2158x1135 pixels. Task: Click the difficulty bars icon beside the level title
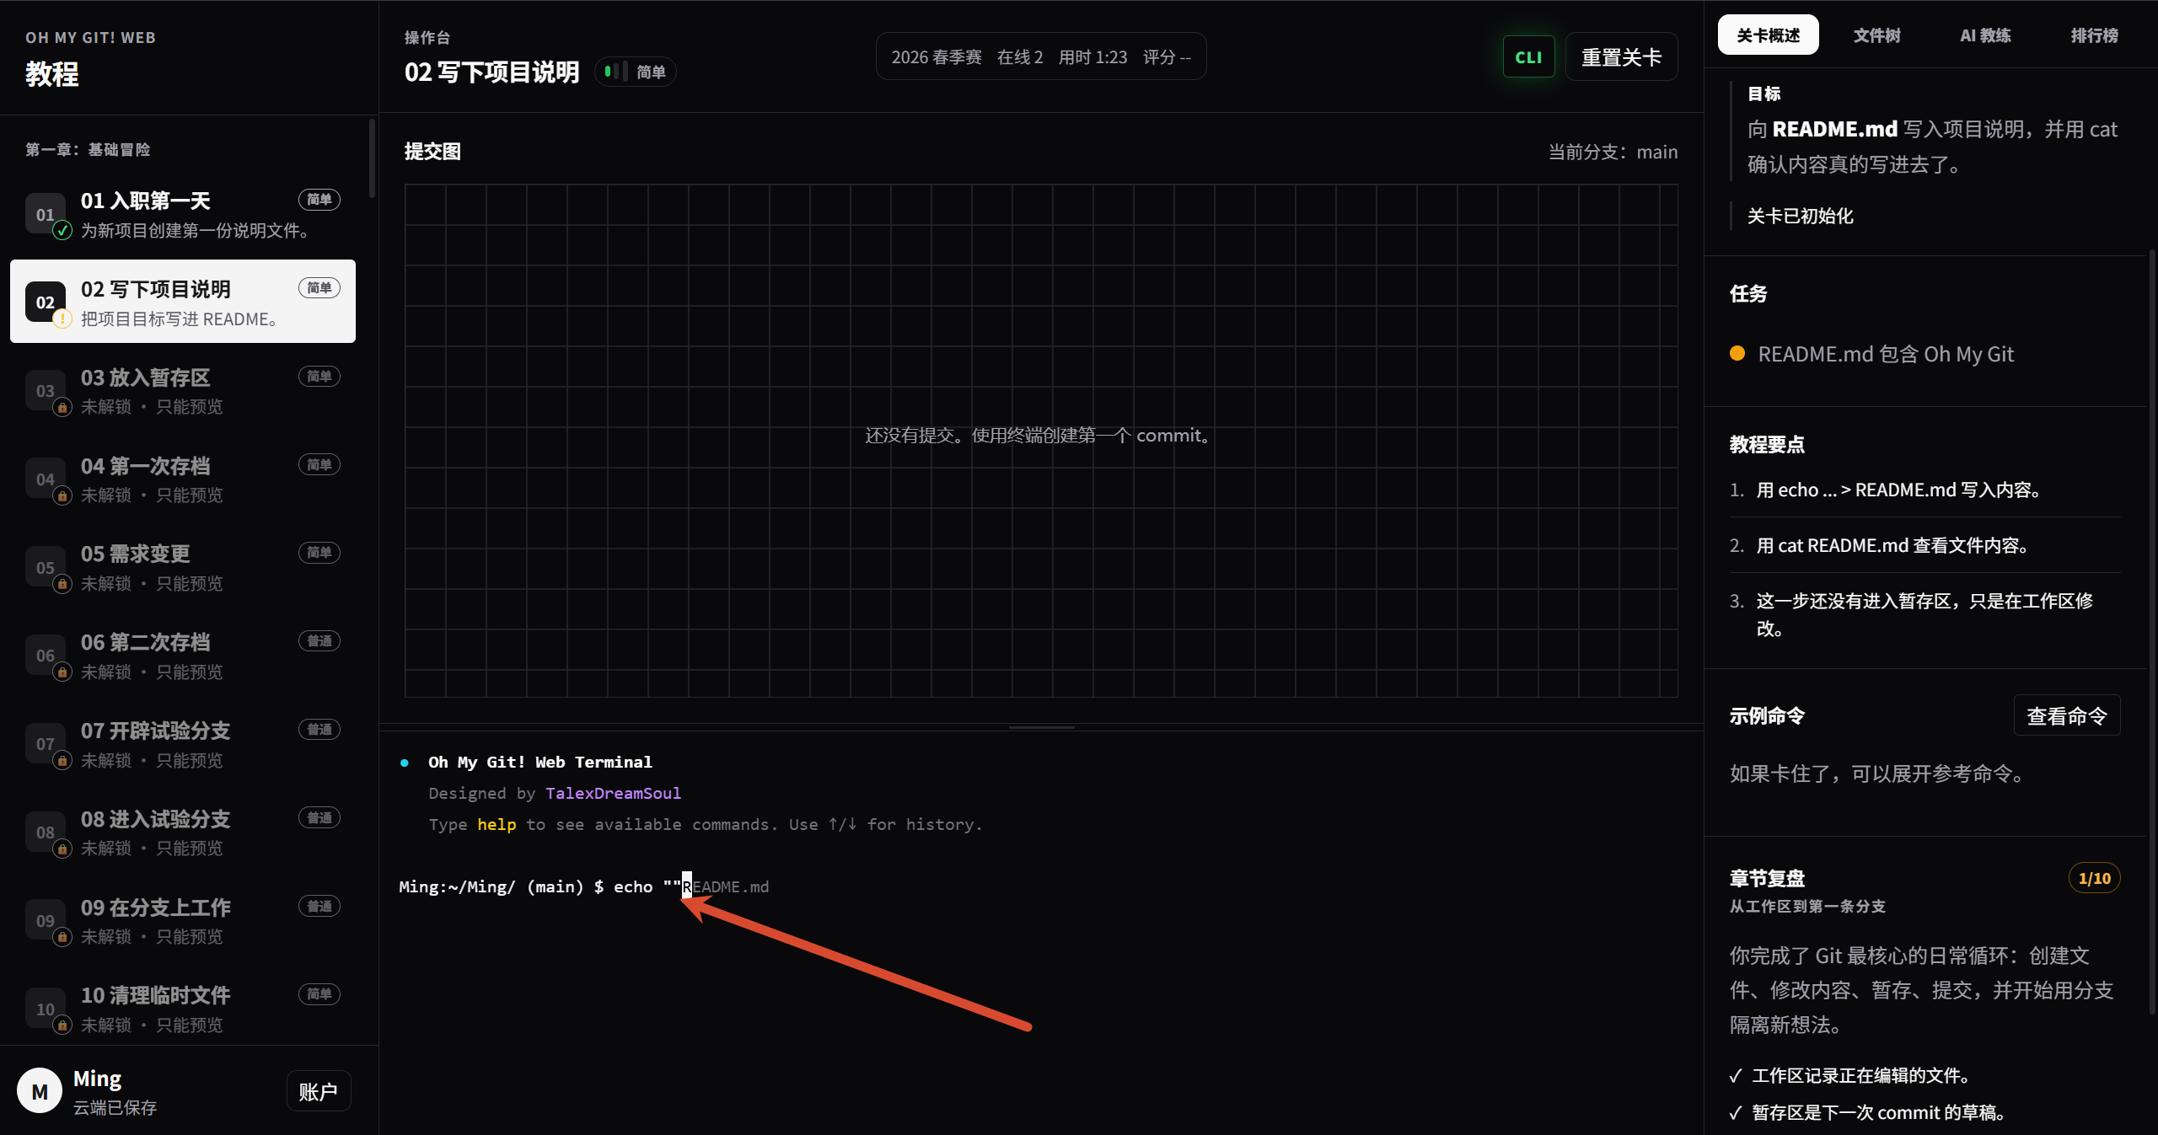pos(616,72)
